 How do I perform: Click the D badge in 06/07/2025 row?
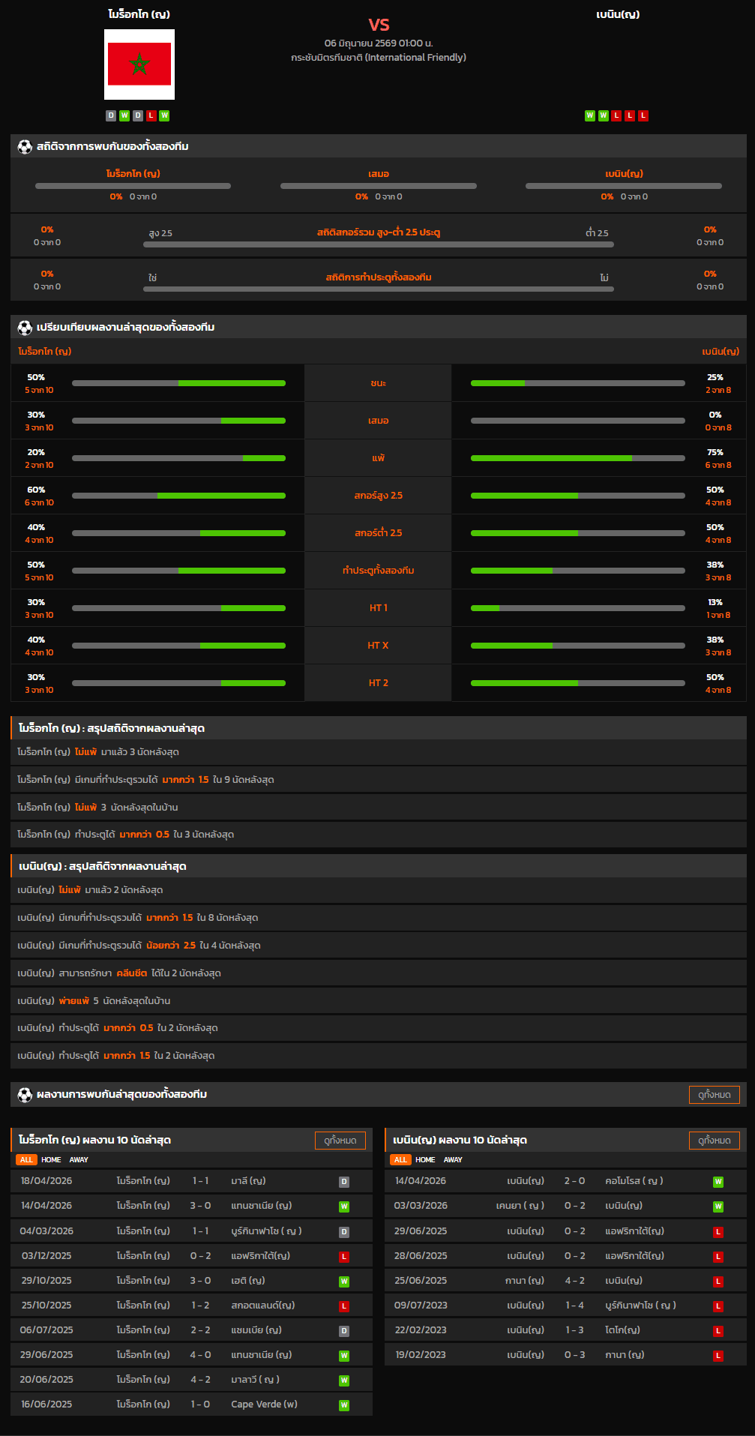[x=344, y=1331]
